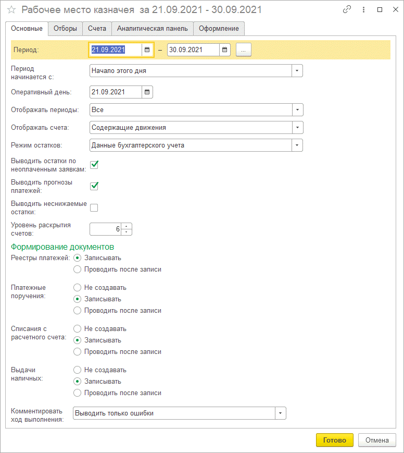Expand the Период начинается с dropdown
Image resolution: width=404 pixels, height=453 pixels.
(x=297, y=71)
